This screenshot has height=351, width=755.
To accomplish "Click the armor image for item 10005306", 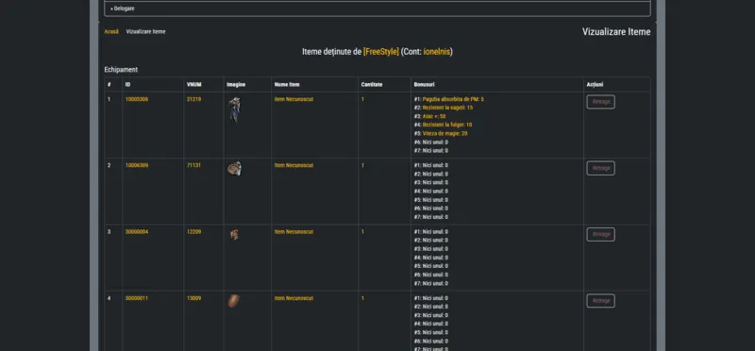I will 234,109.
